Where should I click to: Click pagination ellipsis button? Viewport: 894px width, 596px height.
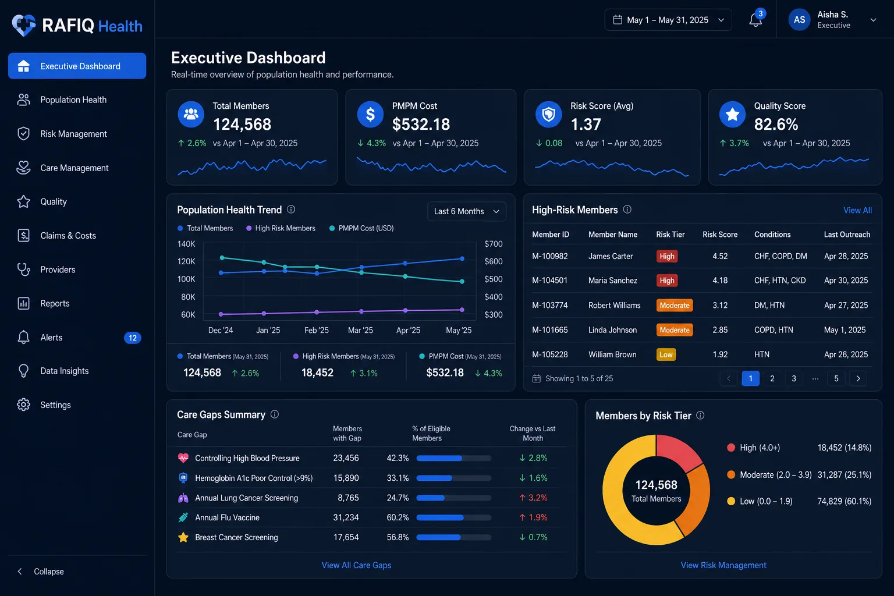click(815, 378)
